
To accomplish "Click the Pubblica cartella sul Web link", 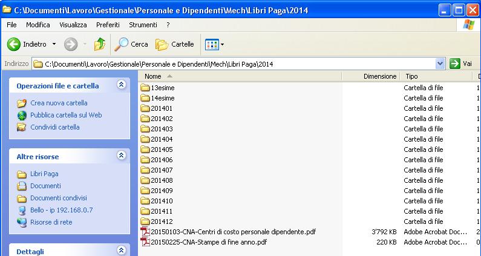I will [65, 115].
